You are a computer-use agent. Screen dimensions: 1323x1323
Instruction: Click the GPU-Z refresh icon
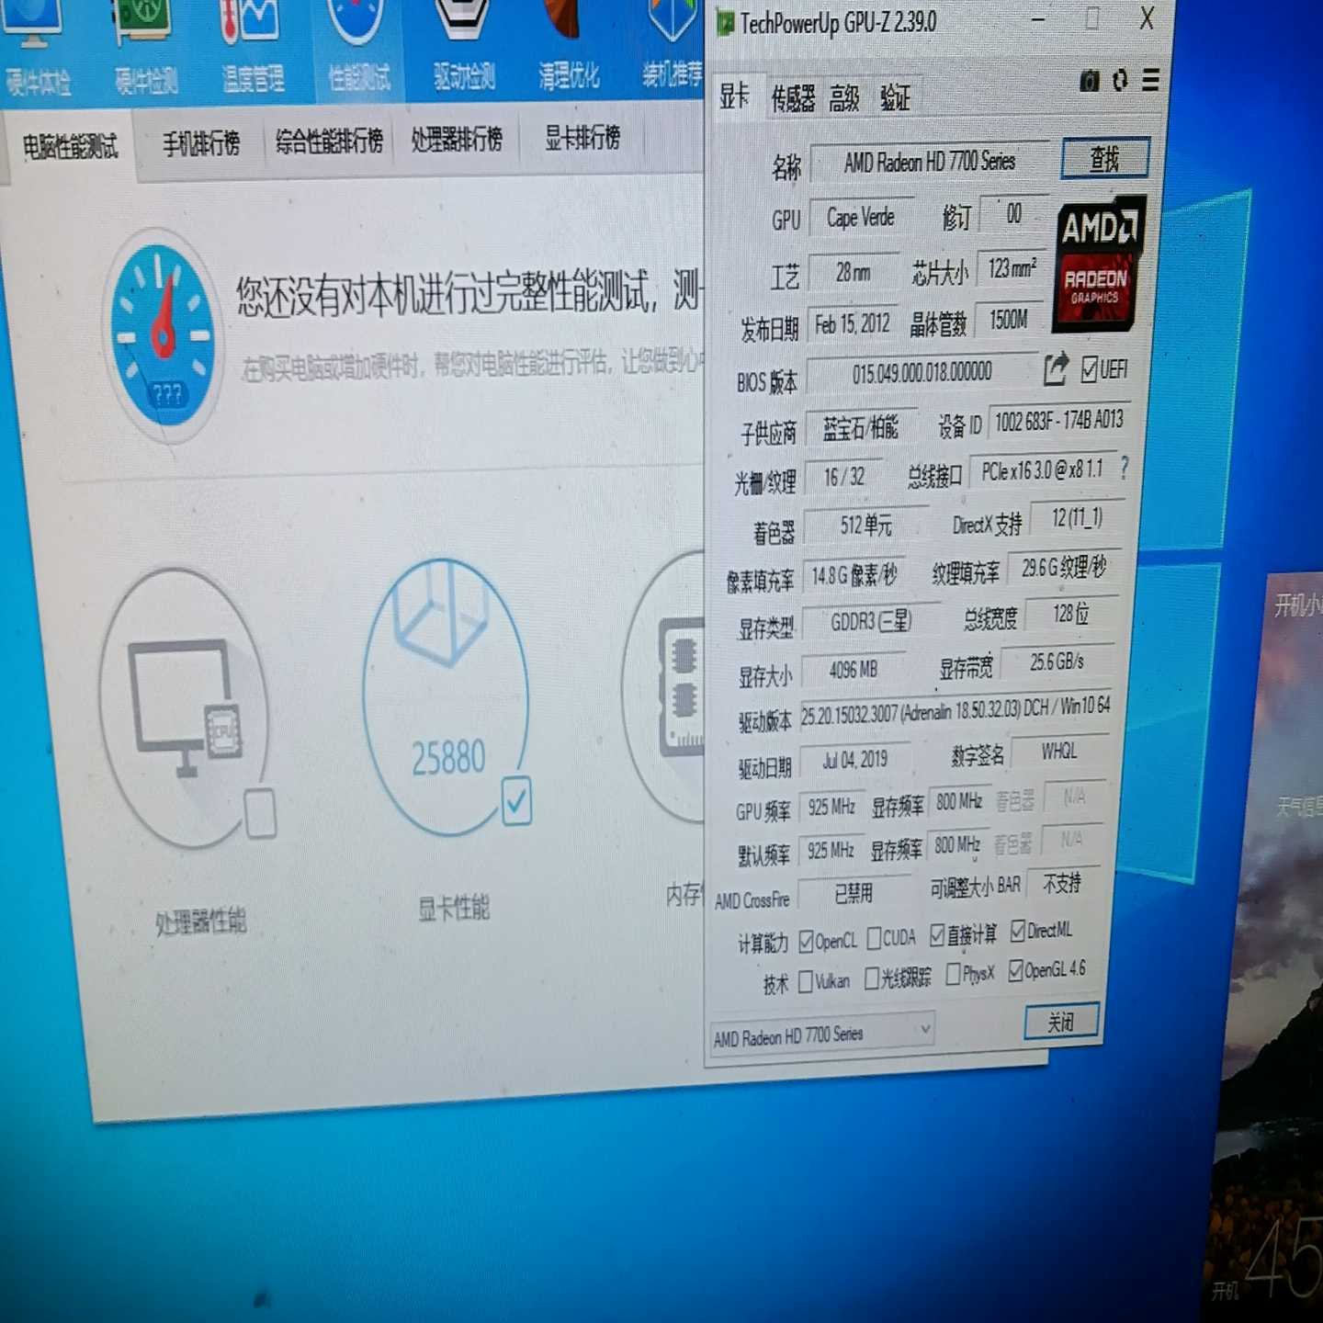pyautogui.click(x=1120, y=81)
